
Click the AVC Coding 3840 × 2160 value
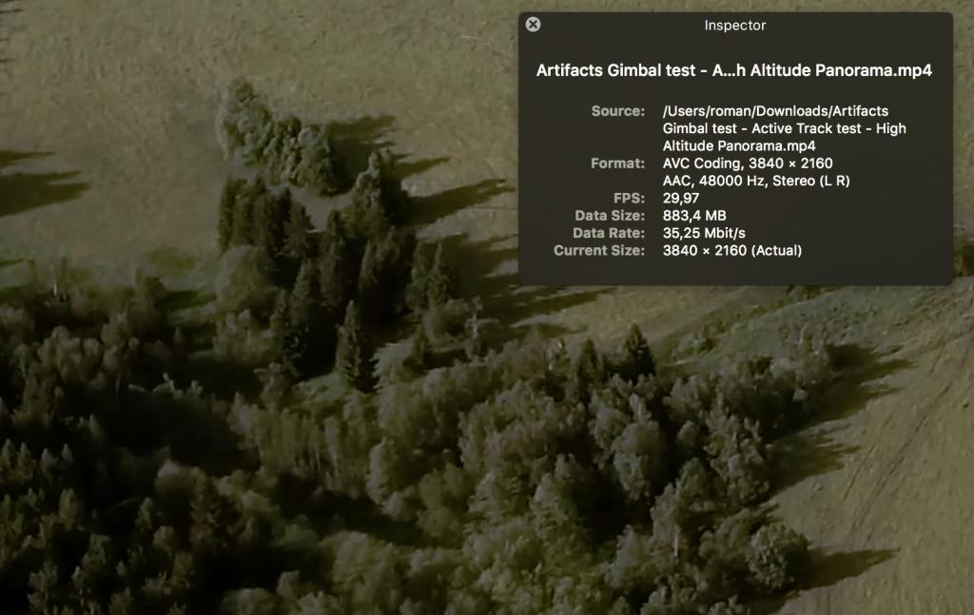tap(748, 163)
